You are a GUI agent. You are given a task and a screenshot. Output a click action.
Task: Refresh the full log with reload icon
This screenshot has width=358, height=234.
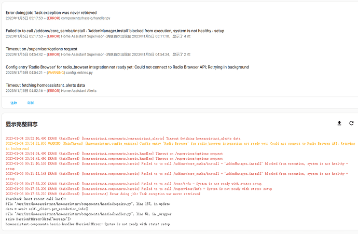[351, 123]
